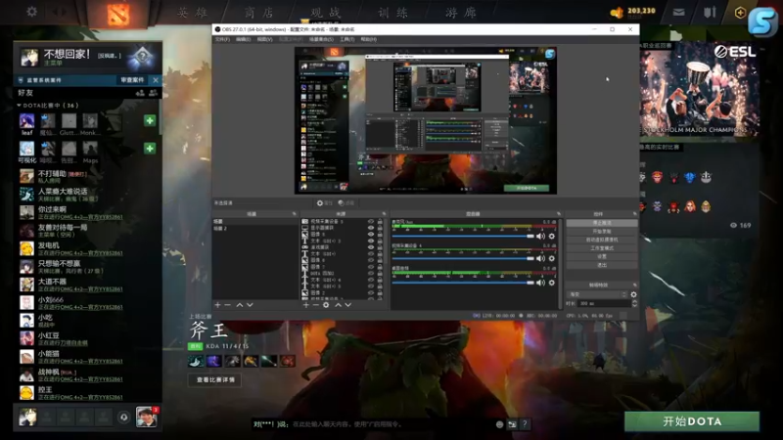Screen dimensions: 783x440
Task: Collapse the DOTA比赛中 (36) friends group
Action: click(x=19, y=106)
